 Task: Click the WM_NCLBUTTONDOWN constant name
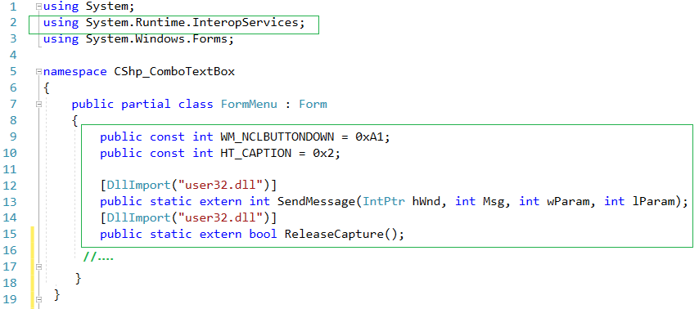point(286,137)
